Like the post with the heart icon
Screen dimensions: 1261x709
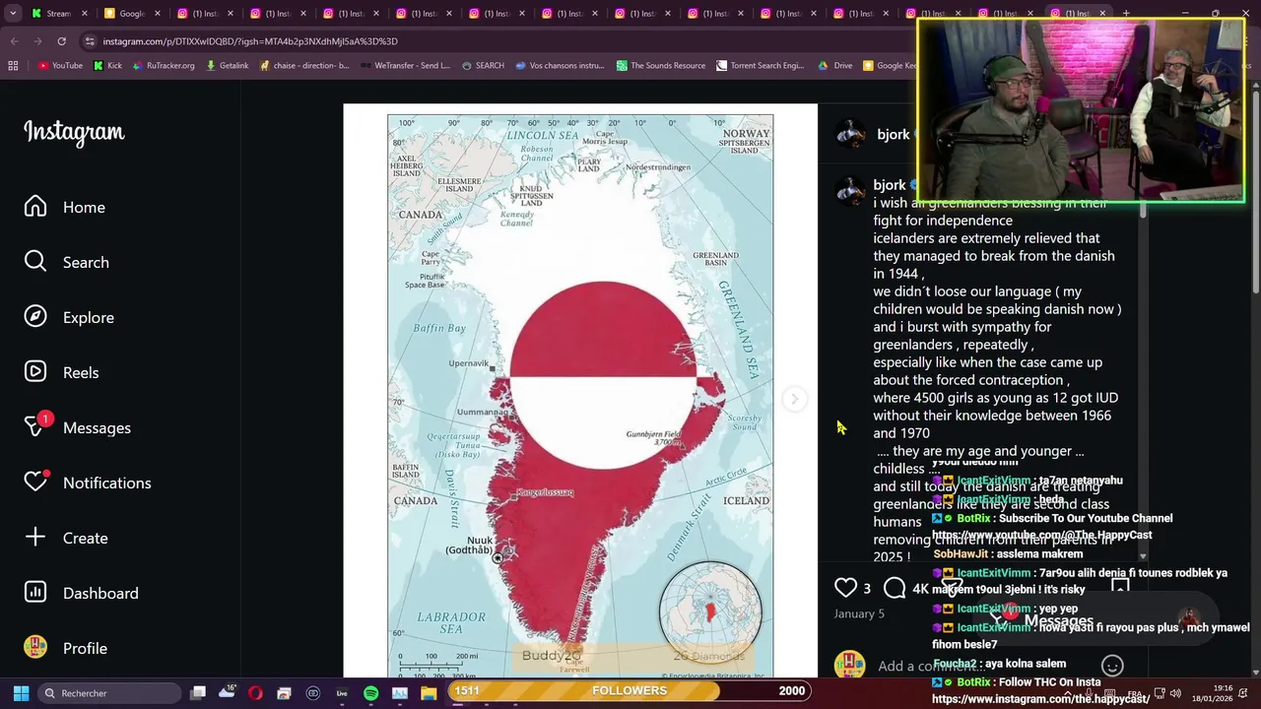point(845,588)
